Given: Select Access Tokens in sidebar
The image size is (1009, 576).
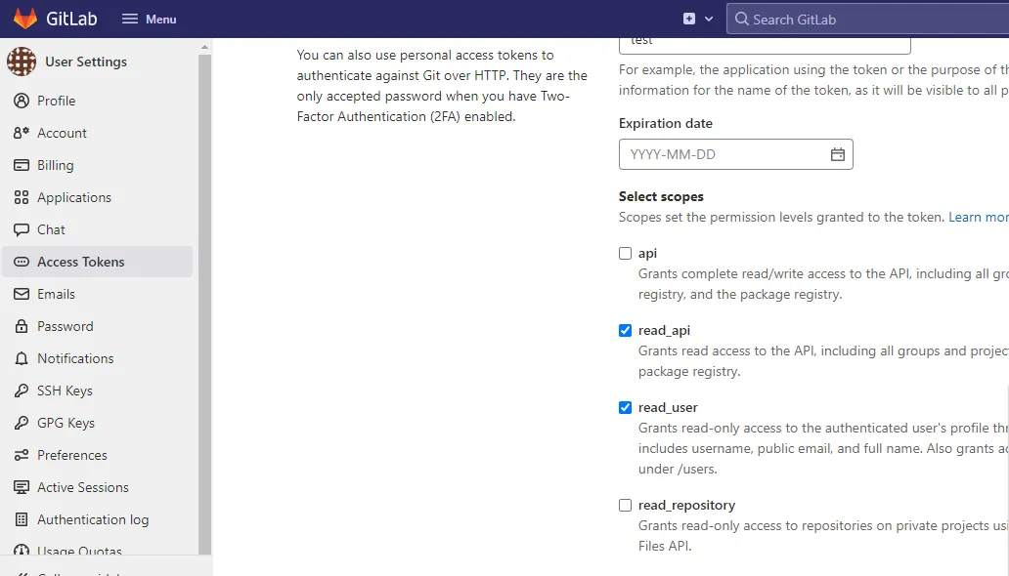Looking at the screenshot, I should (98, 262).
